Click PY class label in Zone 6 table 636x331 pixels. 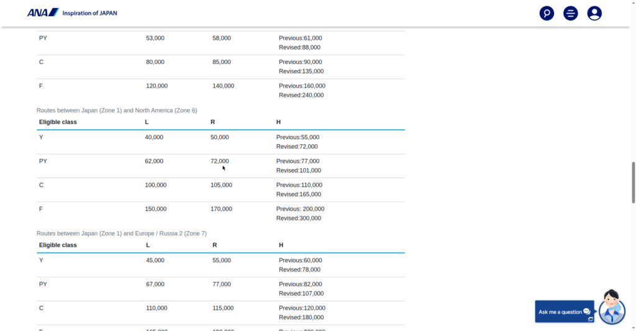tap(43, 161)
